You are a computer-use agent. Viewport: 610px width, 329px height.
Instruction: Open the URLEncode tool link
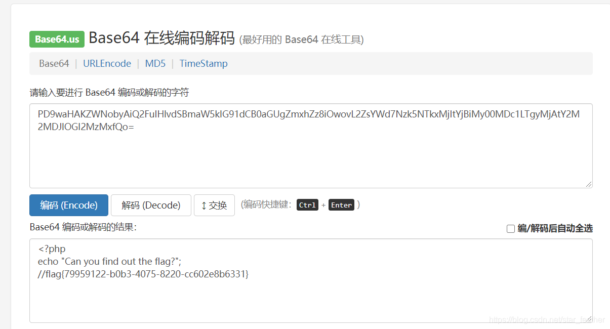[107, 63]
